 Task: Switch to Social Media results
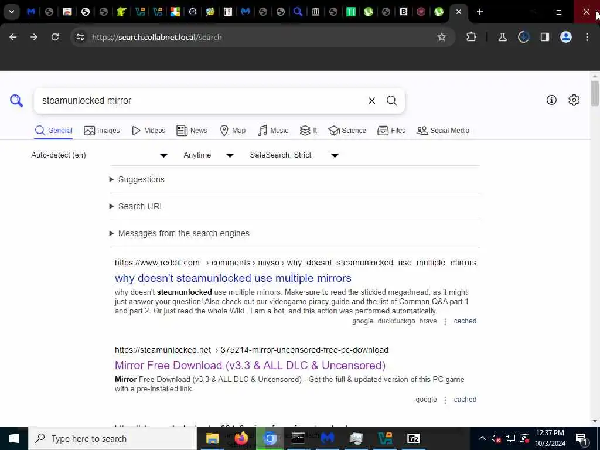[x=443, y=131]
